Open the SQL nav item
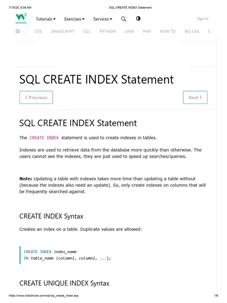The width and height of the screenshot is (227, 303). coord(87,31)
